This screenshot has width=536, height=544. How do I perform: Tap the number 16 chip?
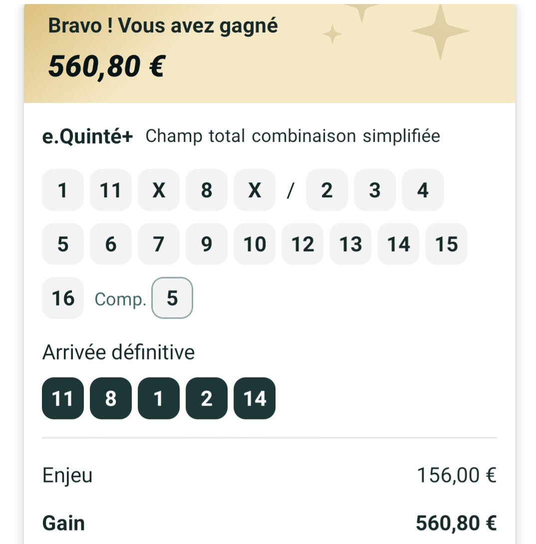63,298
